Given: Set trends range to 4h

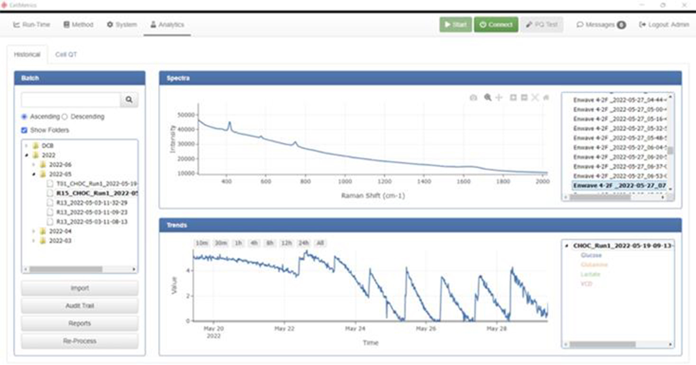Looking at the screenshot, I should click(x=254, y=243).
